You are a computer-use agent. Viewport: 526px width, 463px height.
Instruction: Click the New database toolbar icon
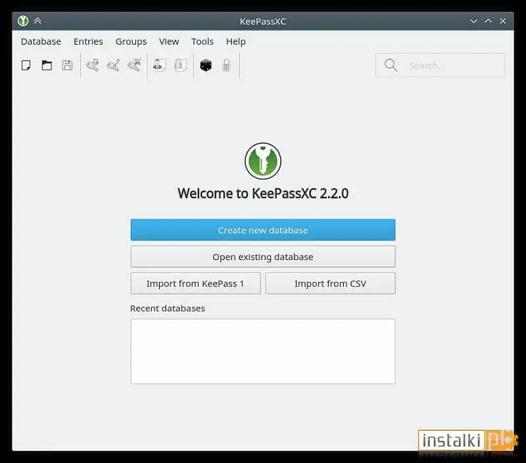click(x=26, y=65)
